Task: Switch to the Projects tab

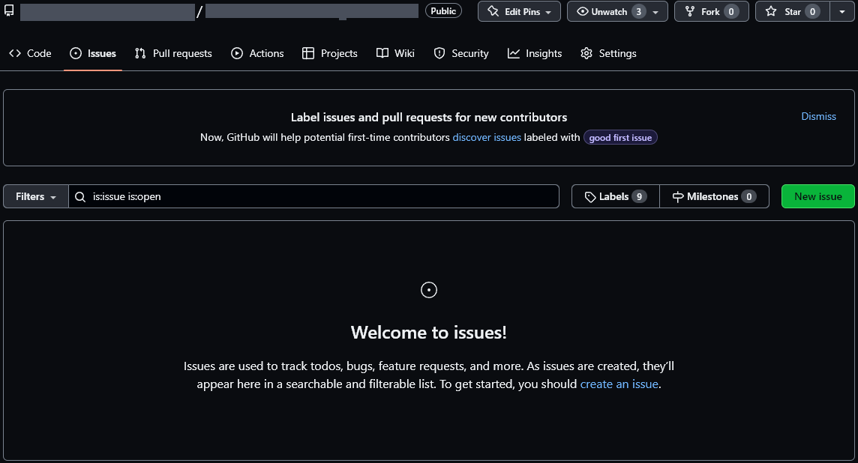Action: point(330,53)
